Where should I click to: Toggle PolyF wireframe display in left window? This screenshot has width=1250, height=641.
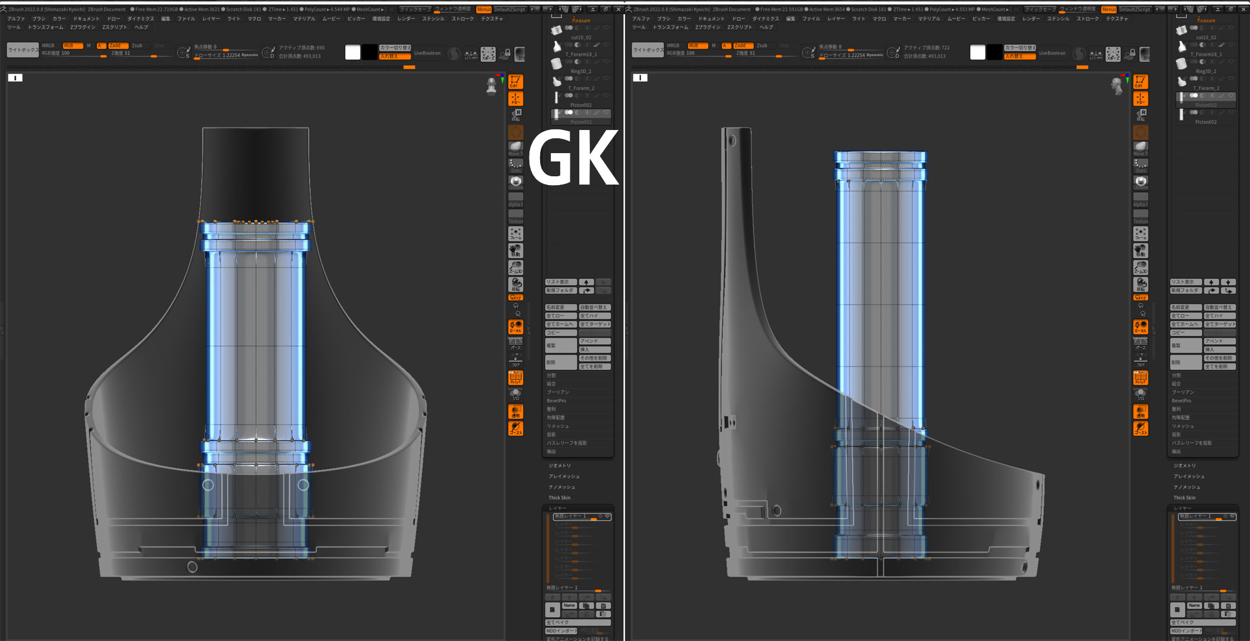click(x=515, y=377)
